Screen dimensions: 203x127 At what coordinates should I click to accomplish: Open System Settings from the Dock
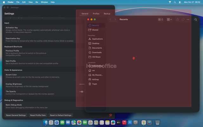click(x=135, y=123)
